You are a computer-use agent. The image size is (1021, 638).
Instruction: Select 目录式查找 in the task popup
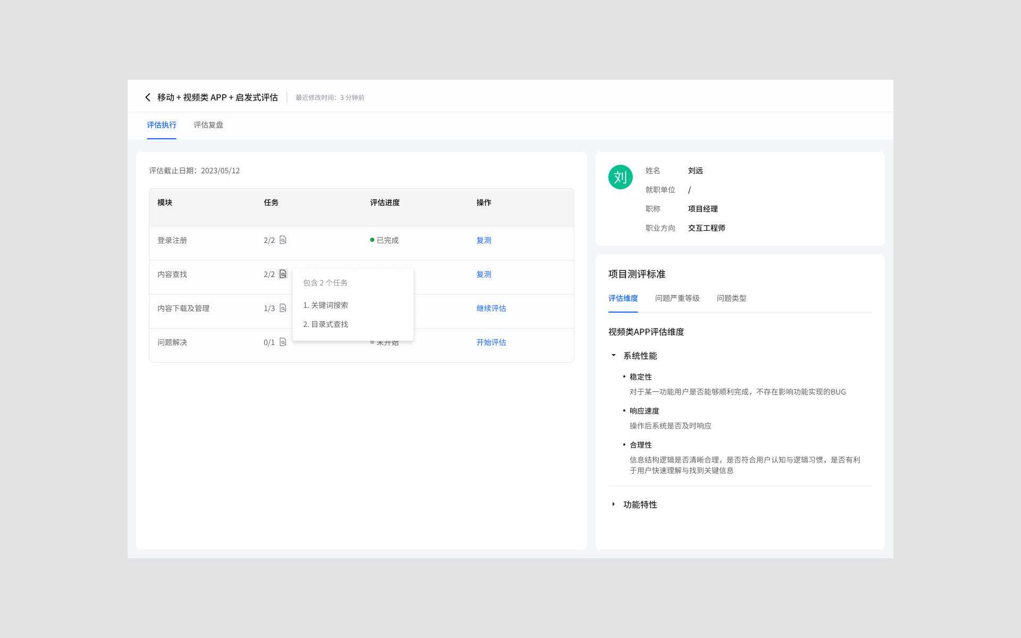(325, 324)
